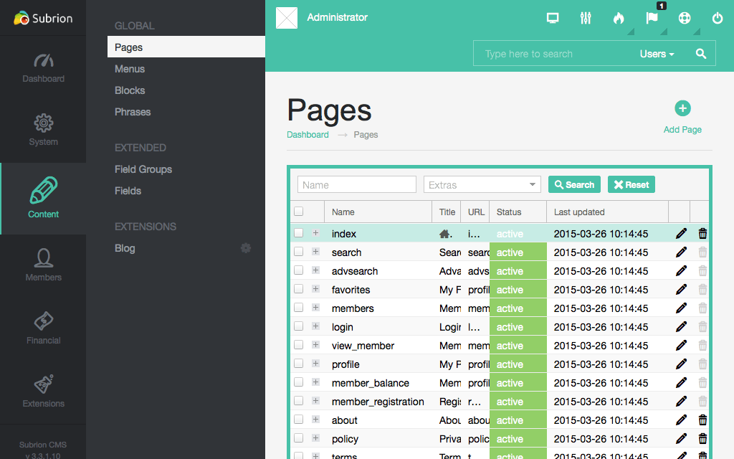Image resolution: width=734 pixels, height=459 pixels.
Task: Open the Extensions sidebar section
Action: (43, 392)
